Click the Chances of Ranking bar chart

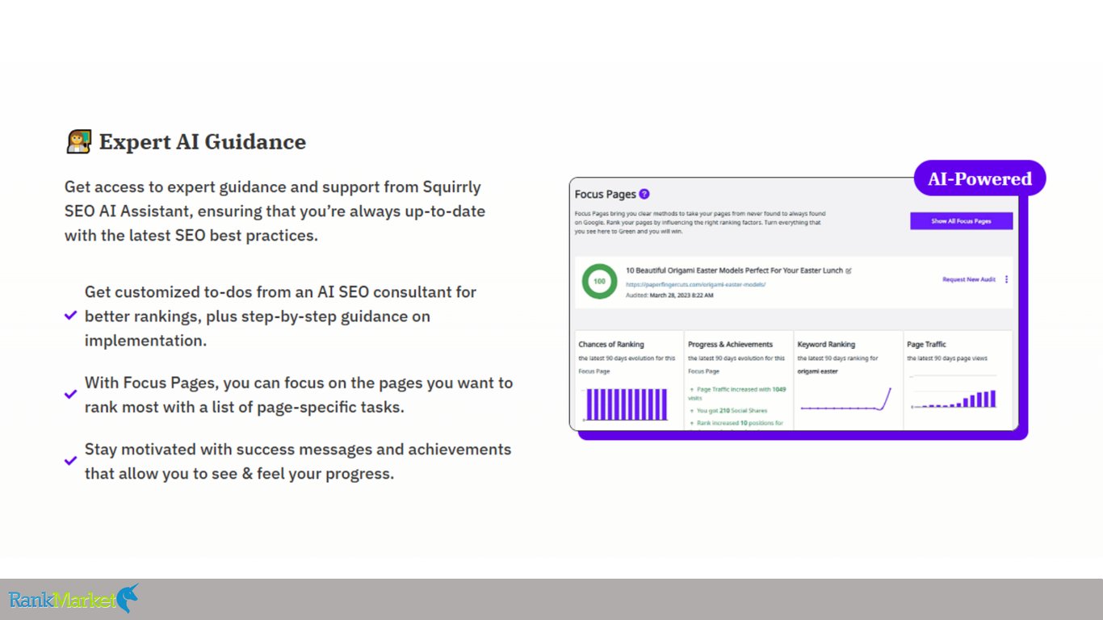click(627, 404)
